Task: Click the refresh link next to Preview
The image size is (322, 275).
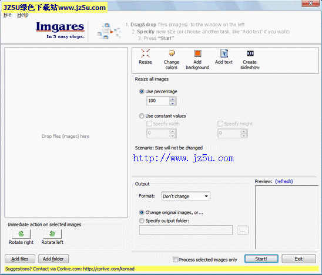Action: coord(284,181)
